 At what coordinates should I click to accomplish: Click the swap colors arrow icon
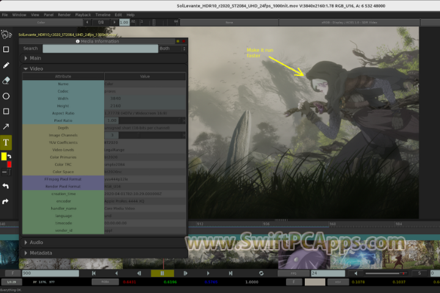coord(9,156)
